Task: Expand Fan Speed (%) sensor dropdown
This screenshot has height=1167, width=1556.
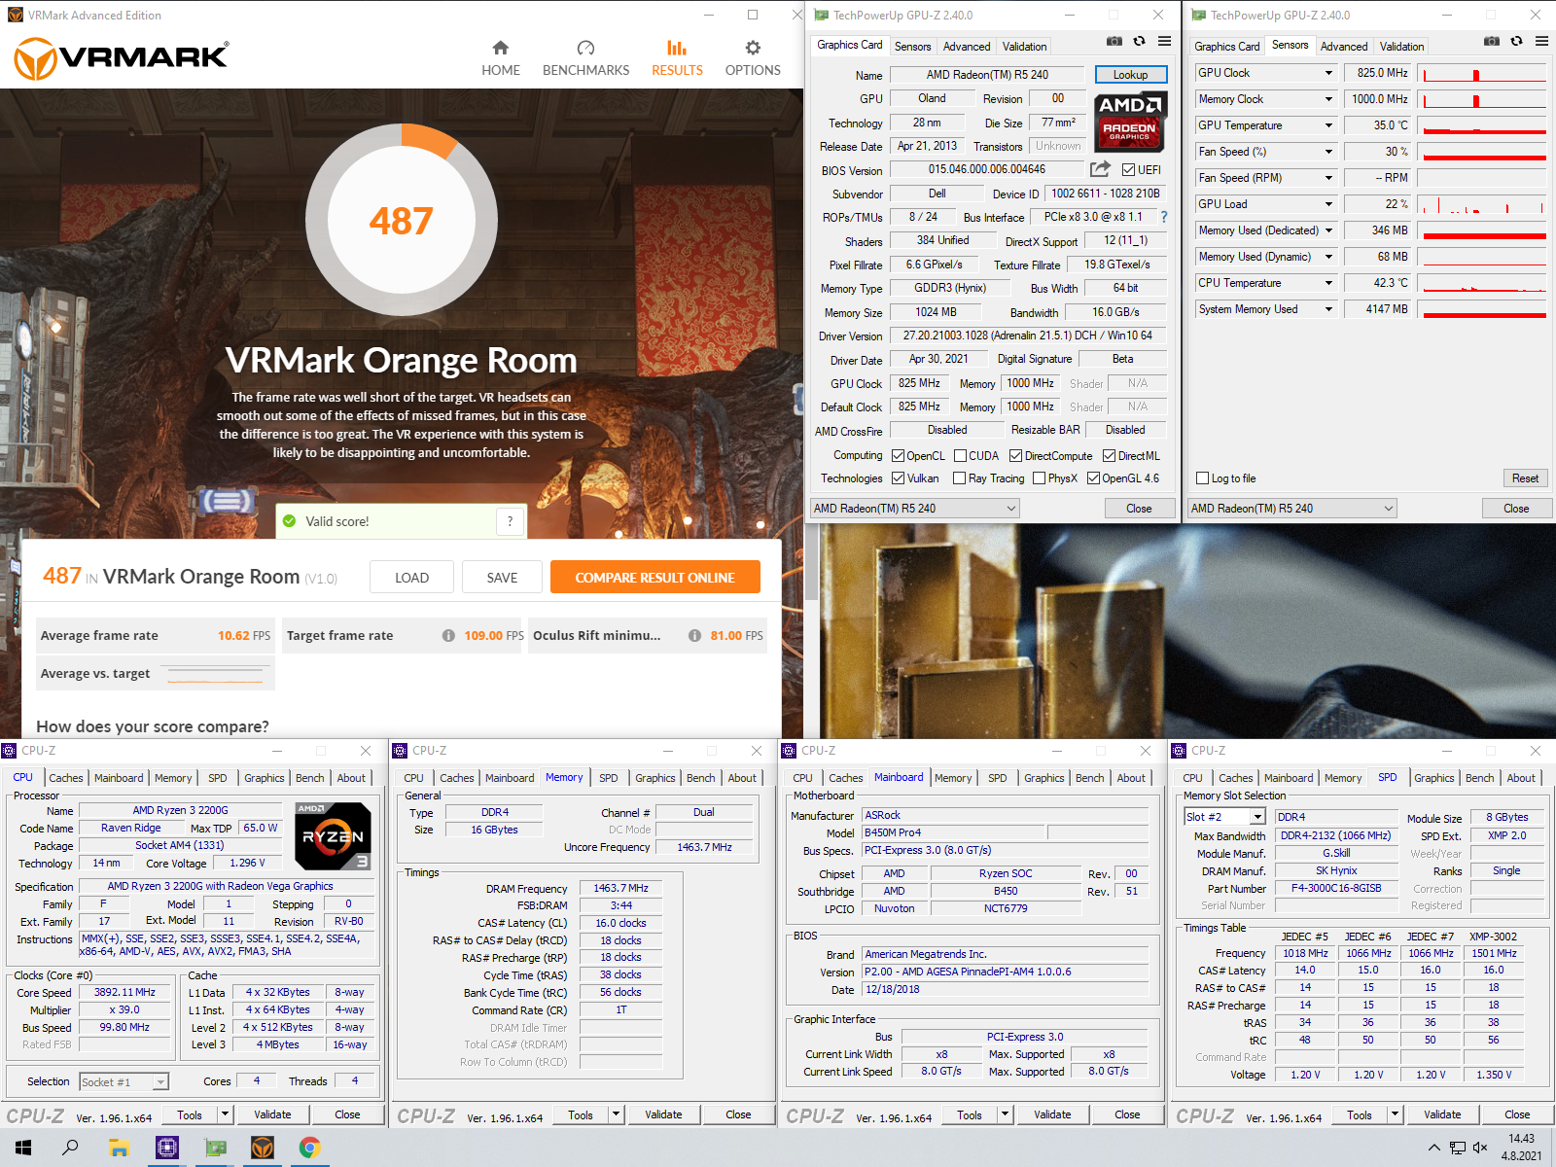Action: [x=1328, y=152]
